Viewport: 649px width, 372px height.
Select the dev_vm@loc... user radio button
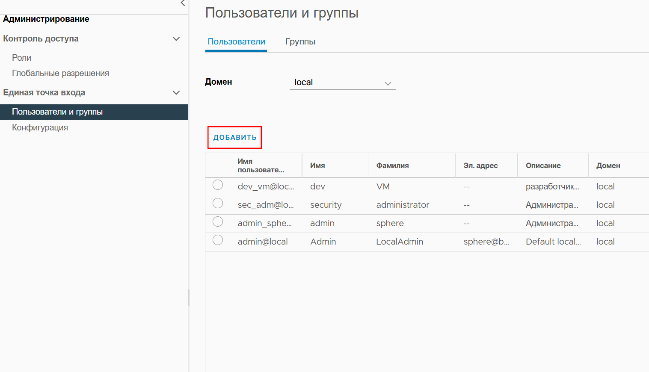(218, 185)
